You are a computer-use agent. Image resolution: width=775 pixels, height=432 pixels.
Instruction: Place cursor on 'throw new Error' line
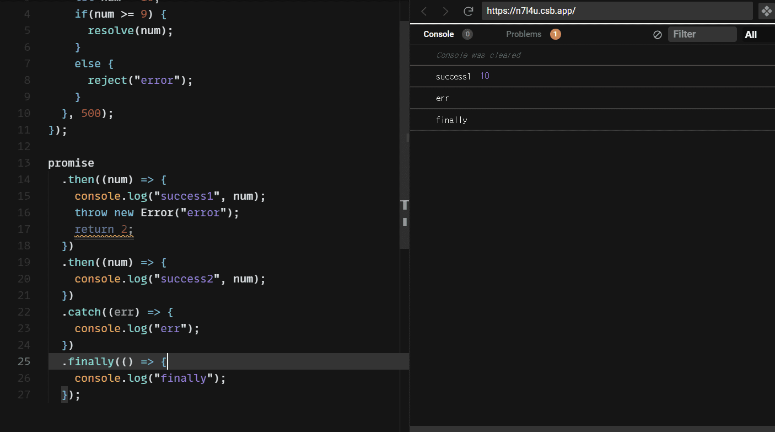[x=157, y=212]
